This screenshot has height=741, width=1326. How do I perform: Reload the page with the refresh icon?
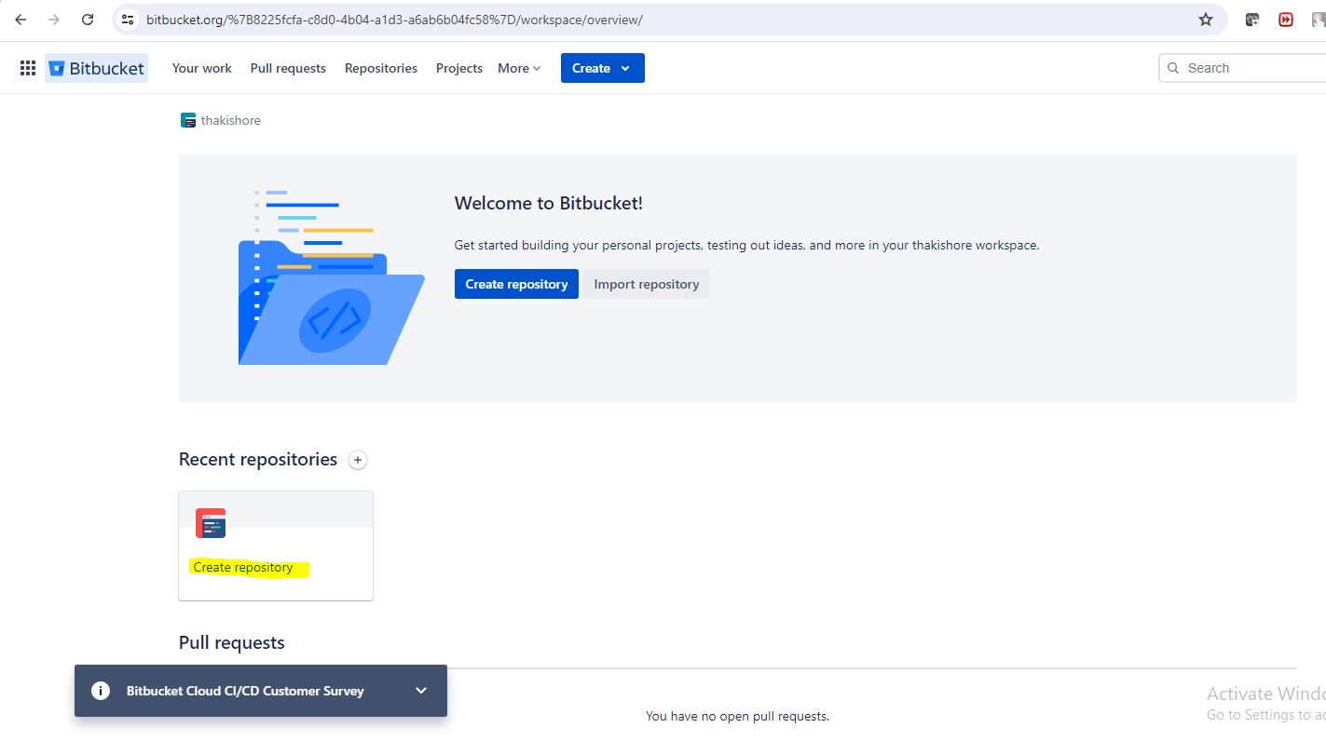88,20
